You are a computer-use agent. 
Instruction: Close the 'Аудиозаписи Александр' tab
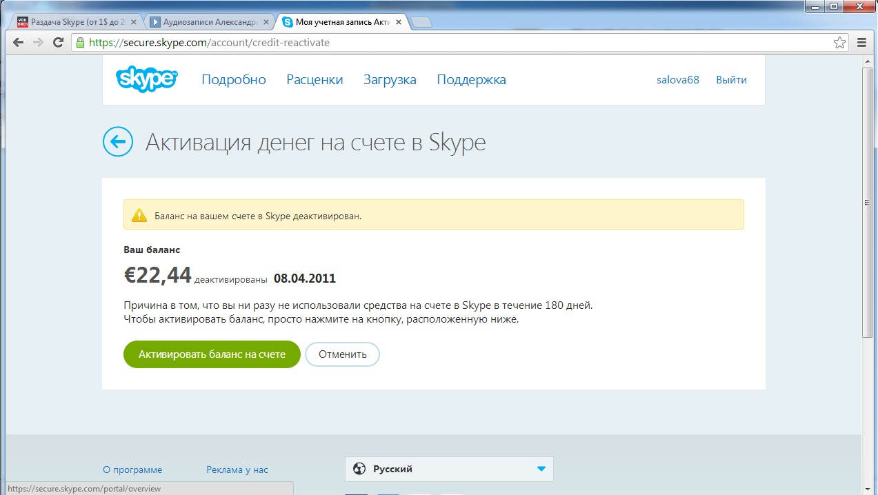(x=265, y=22)
